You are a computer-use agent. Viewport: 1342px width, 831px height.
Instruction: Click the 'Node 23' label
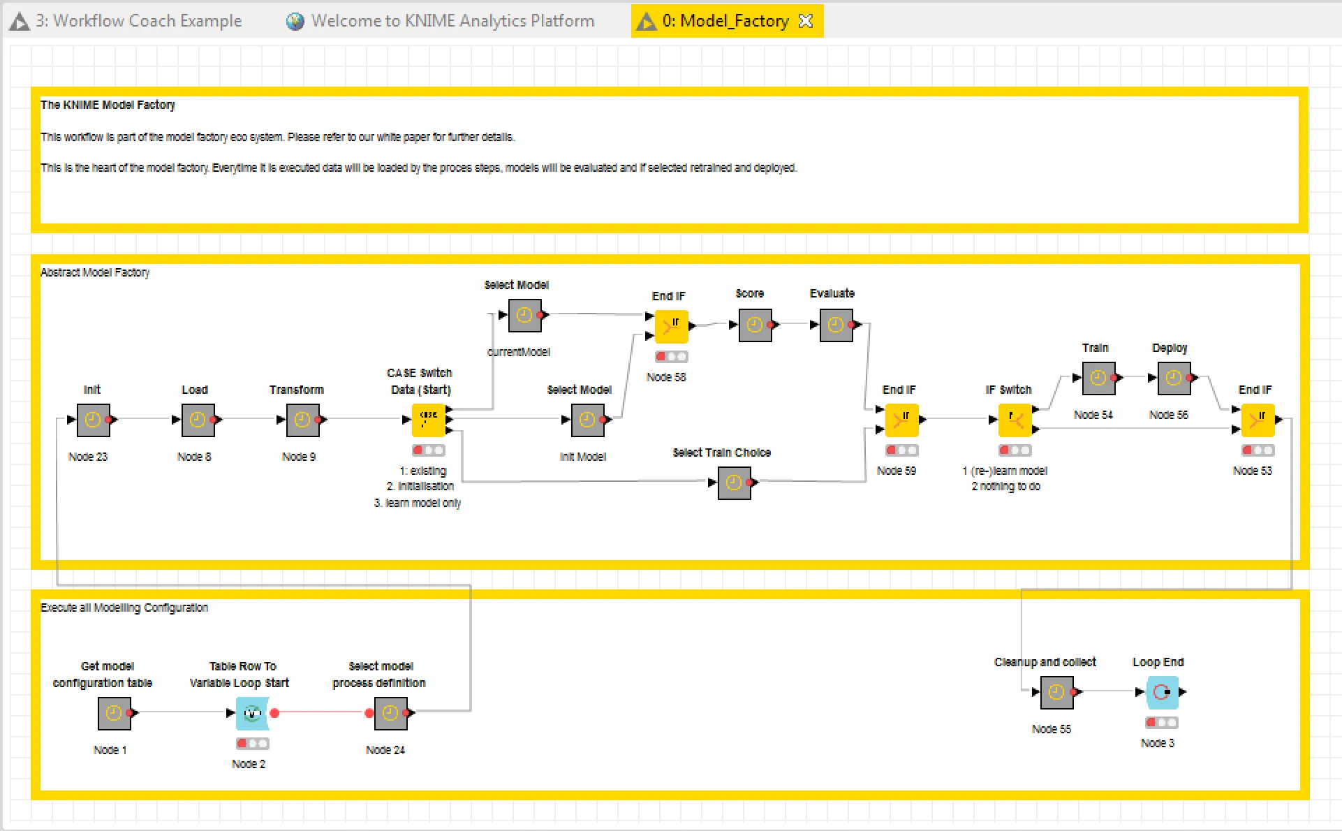[x=88, y=457]
